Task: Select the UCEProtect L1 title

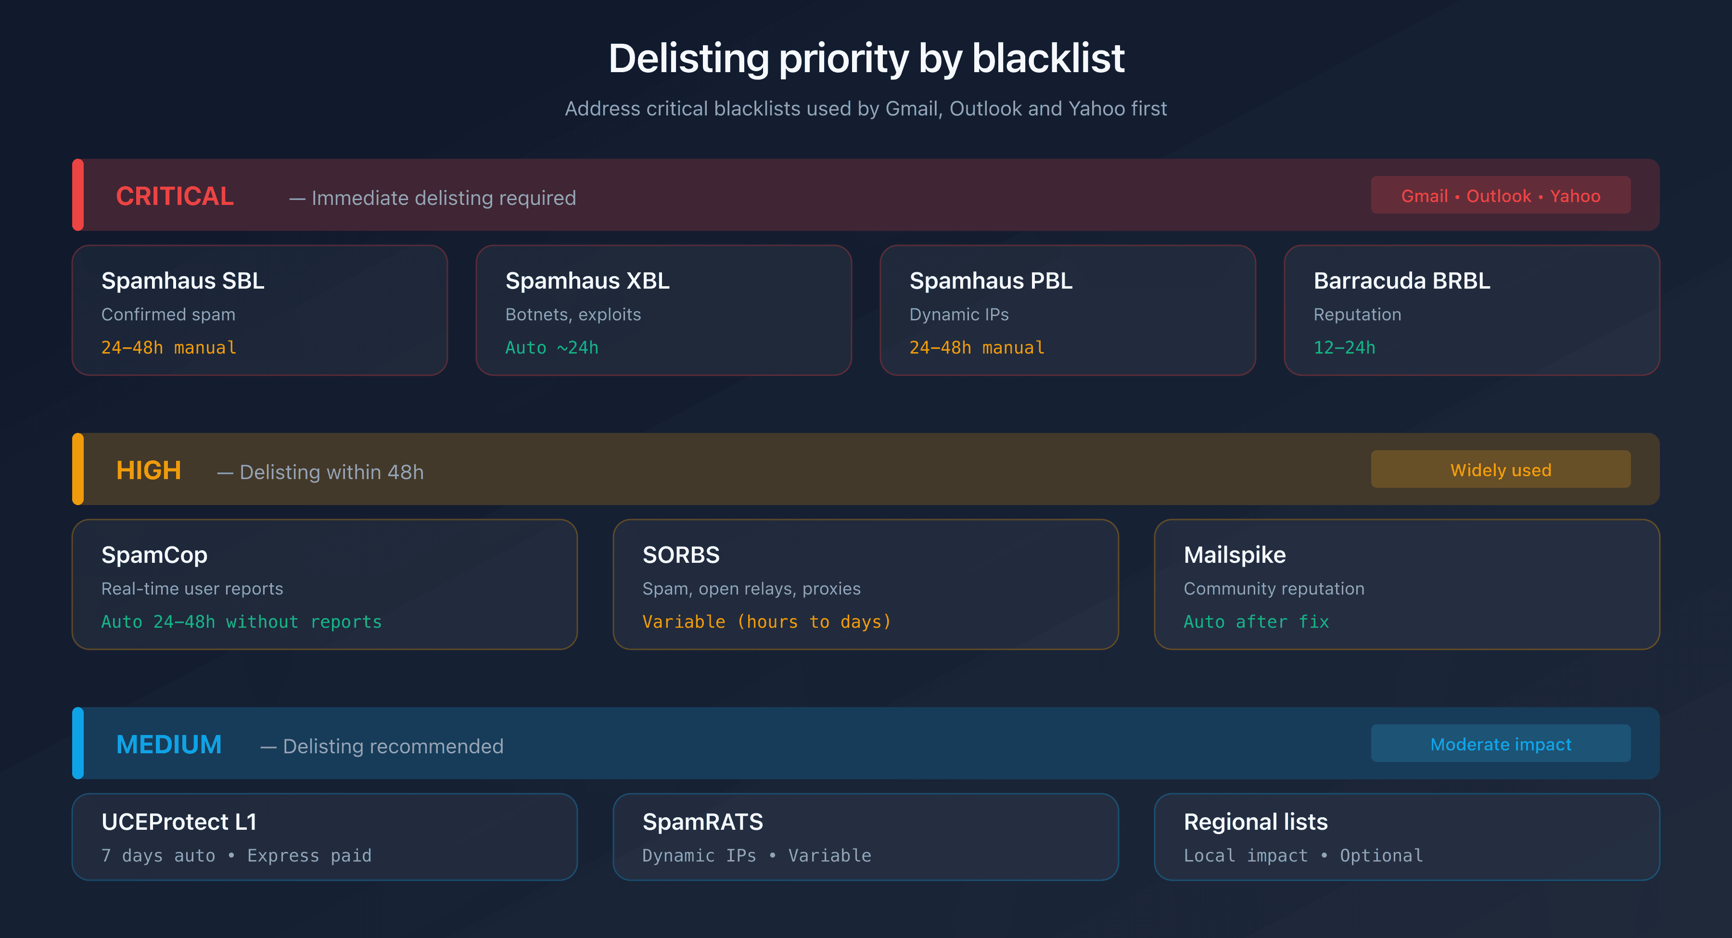Action: [179, 822]
